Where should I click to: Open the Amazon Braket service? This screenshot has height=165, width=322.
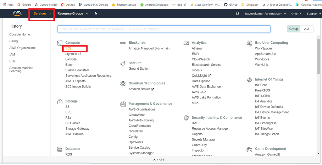point(141,89)
